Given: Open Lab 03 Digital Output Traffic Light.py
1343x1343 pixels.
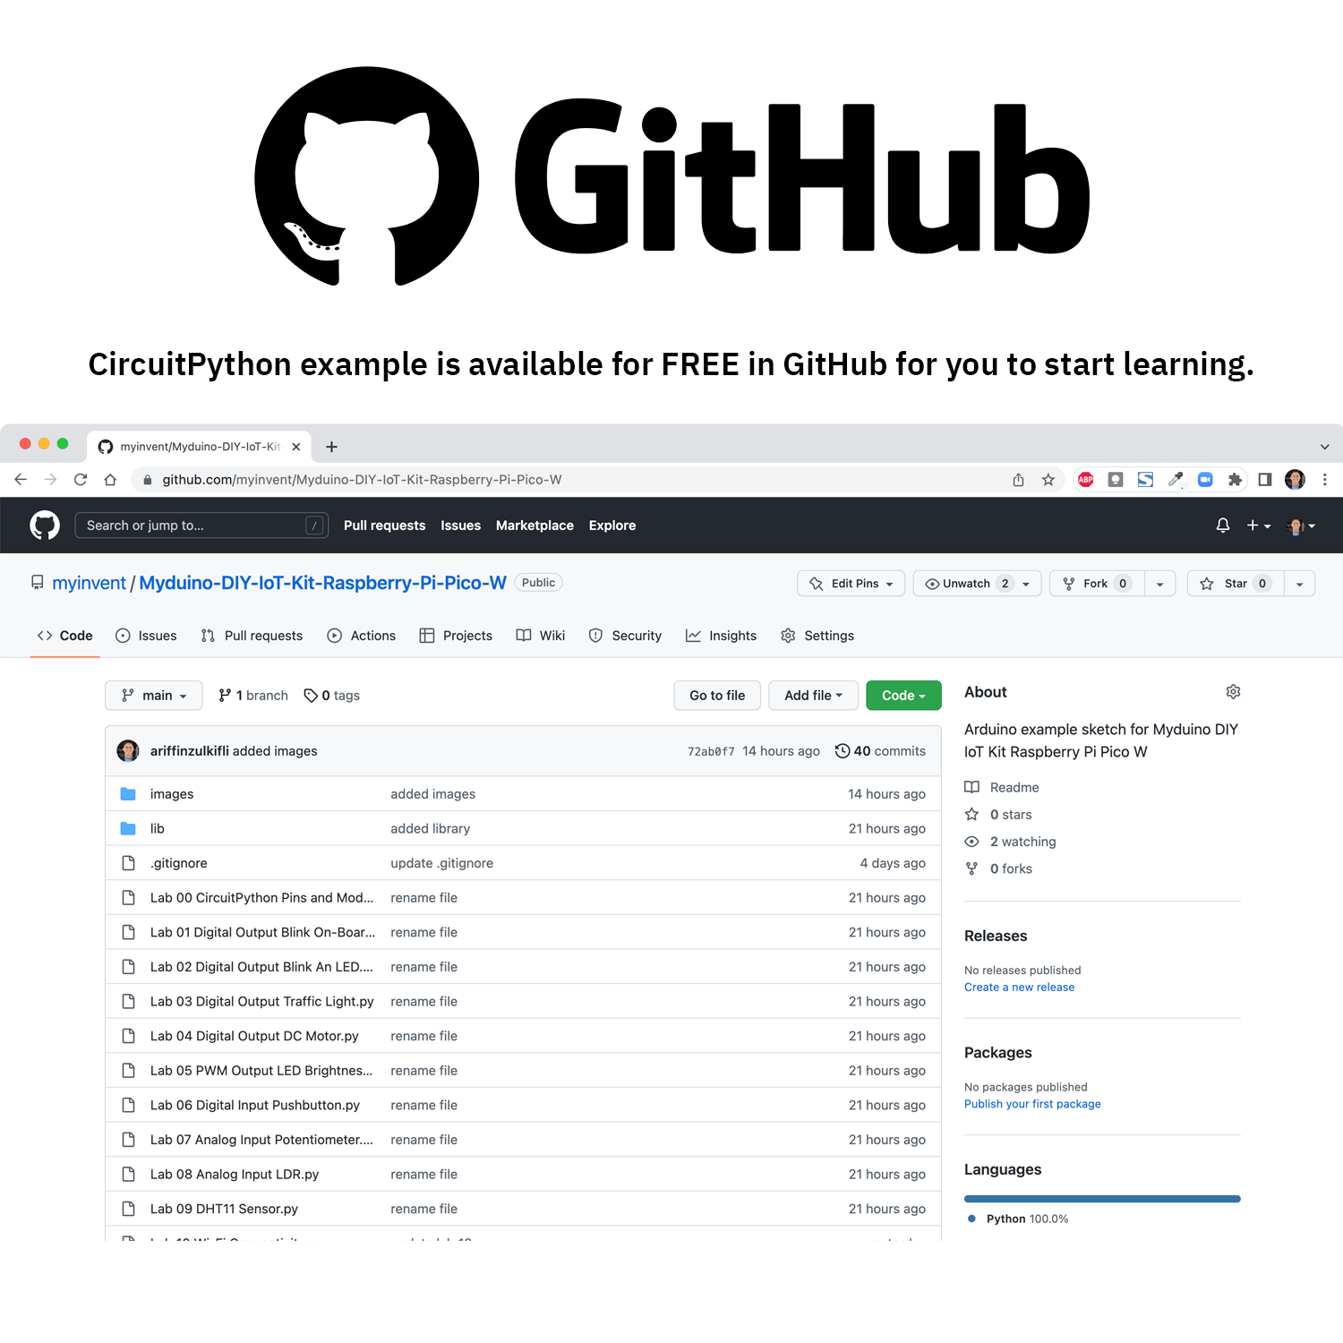Looking at the screenshot, I should (x=261, y=1002).
